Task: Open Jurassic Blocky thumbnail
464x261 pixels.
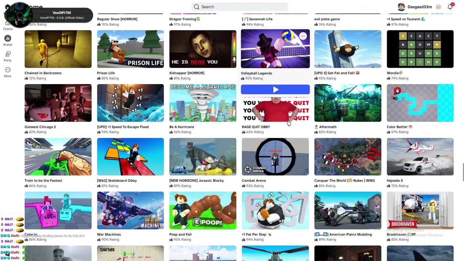Action: coord(203,157)
